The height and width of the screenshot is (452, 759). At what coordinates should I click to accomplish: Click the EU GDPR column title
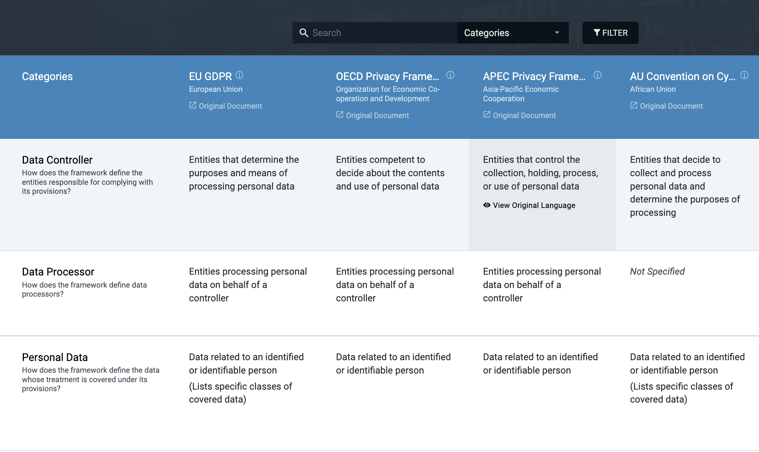pyautogui.click(x=211, y=76)
